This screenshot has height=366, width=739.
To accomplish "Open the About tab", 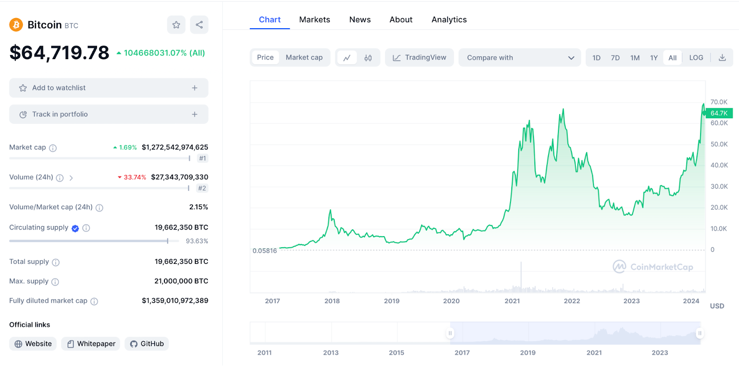I will (401, 19).
